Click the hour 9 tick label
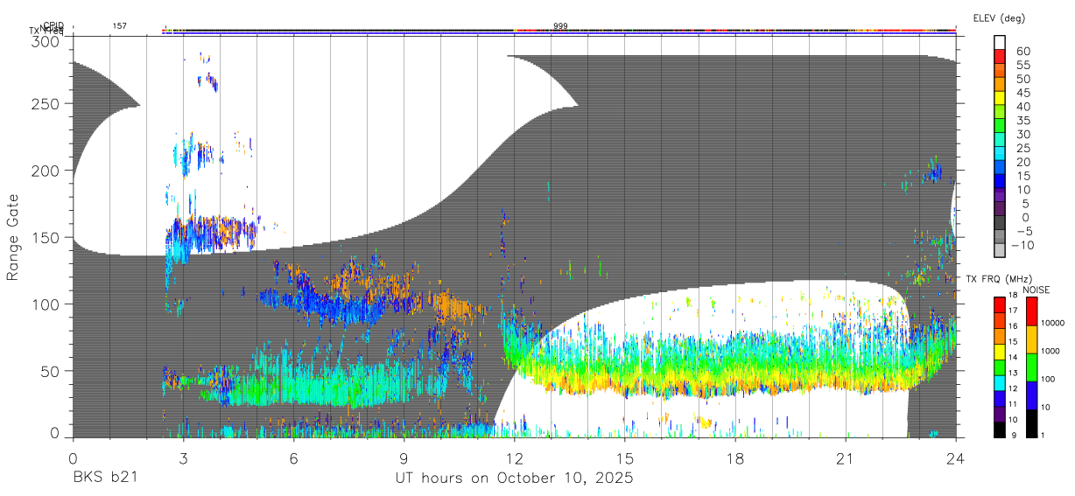The width and height of the screenshot is (1075, 496). [404, 458]
